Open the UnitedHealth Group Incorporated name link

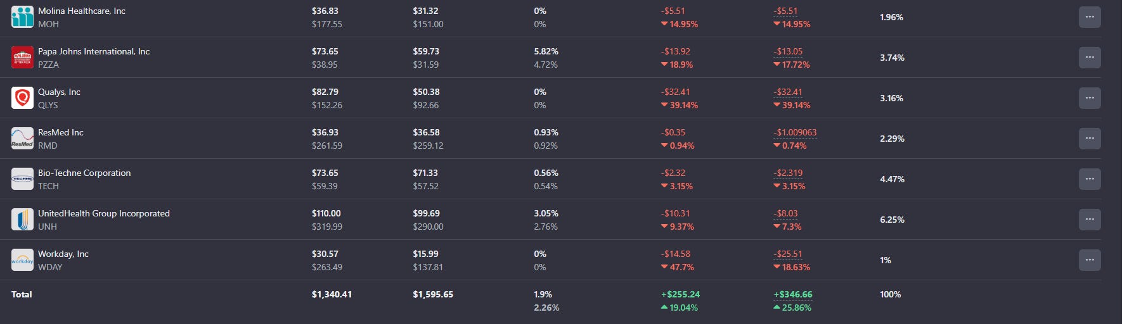(104, 213)
